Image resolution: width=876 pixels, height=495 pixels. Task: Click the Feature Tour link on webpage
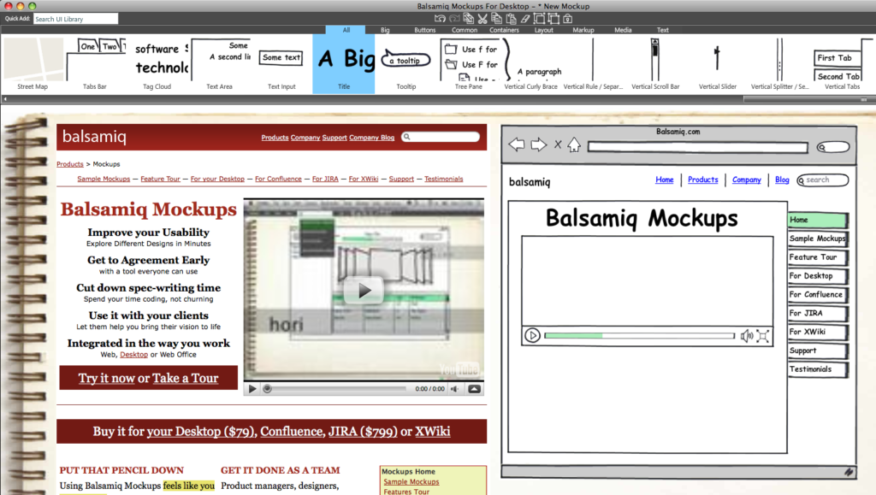click(x=160, y=180)
